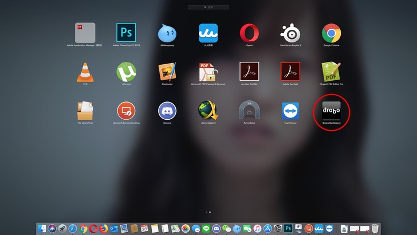Launch Tunnelblick VPN app

pyautogui.click(x=249, y=111)
